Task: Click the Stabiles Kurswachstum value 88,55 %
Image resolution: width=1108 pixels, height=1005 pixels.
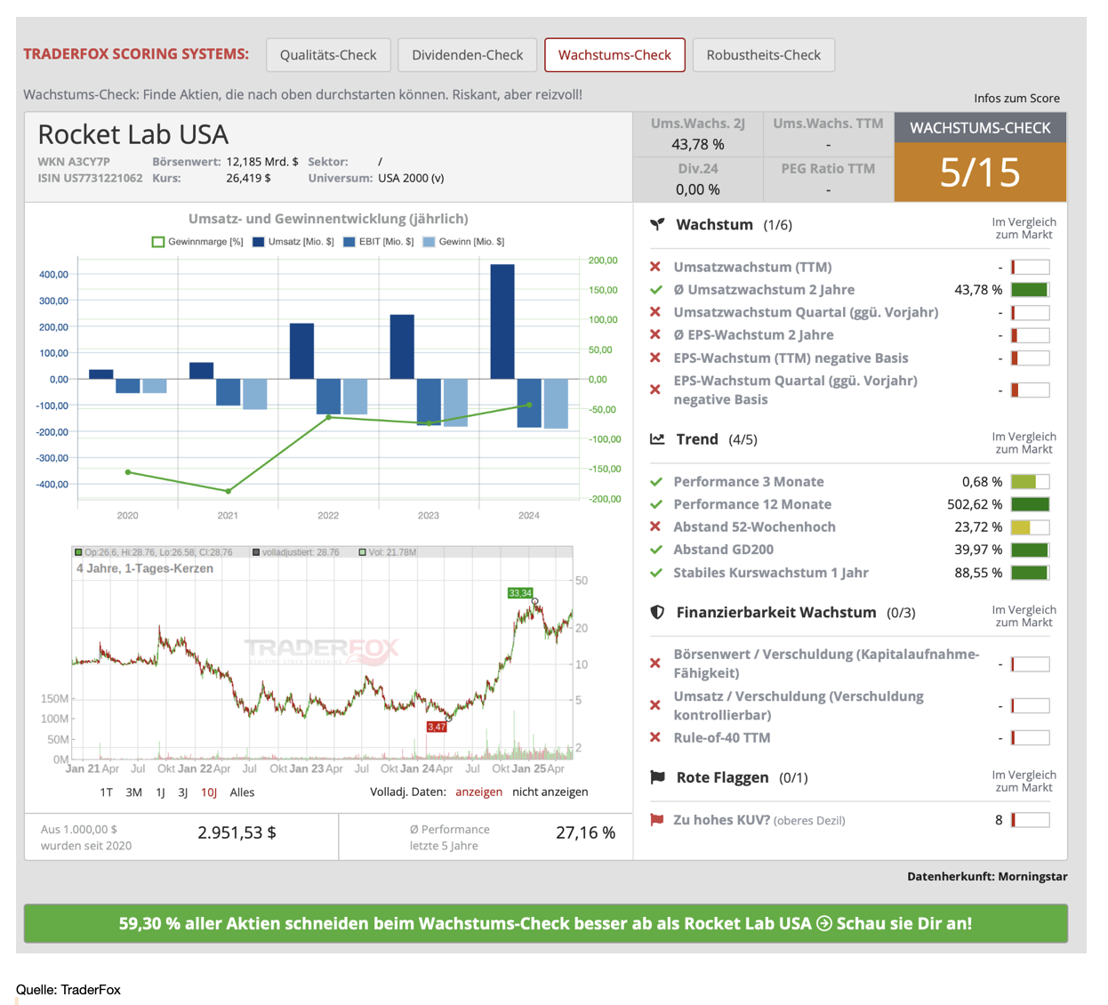Action: (978, 573)
